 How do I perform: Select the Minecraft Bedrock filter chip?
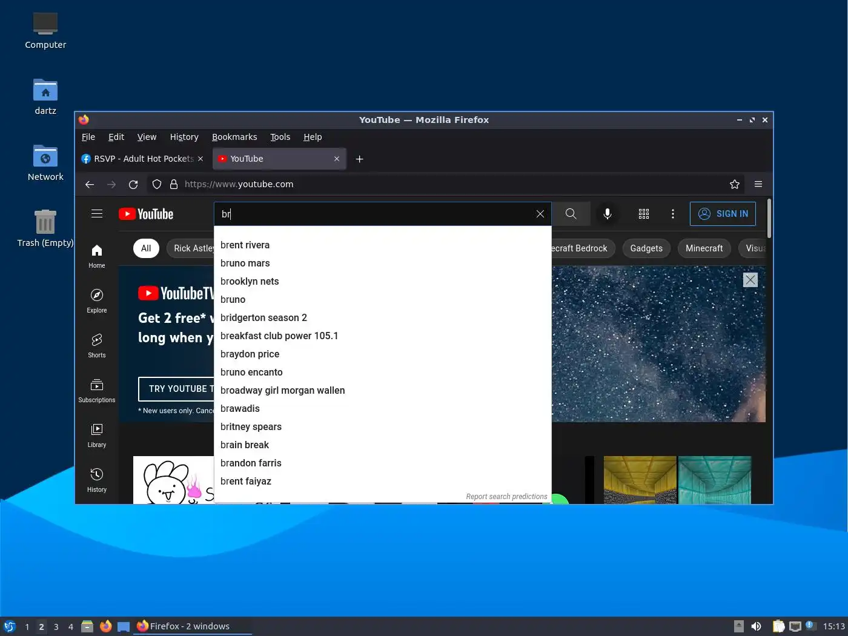[583, 248]
